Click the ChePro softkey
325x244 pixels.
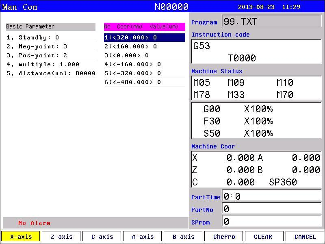(224, 236)
